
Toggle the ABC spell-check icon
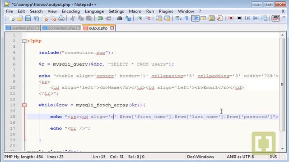(x=276, y=18)
